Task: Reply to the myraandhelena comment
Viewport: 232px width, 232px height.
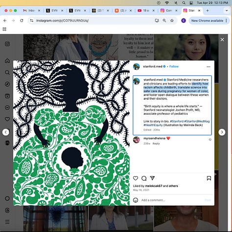Action: pos(156,144)
